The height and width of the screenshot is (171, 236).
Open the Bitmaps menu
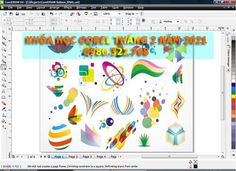81,8
